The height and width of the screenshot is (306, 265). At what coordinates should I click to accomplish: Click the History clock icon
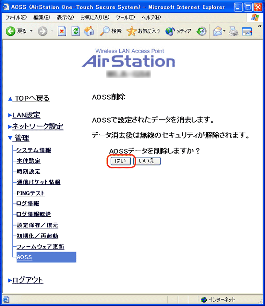[x=201, y=31]
